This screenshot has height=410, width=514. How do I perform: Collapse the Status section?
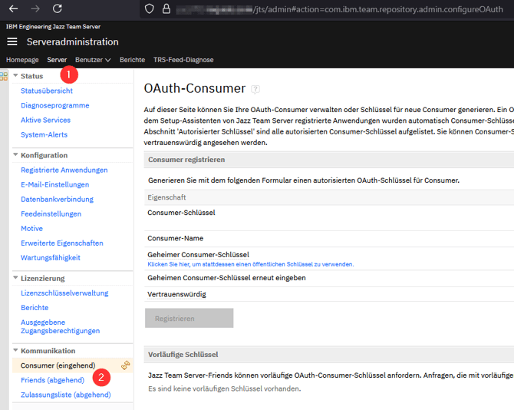click(15, 76)
